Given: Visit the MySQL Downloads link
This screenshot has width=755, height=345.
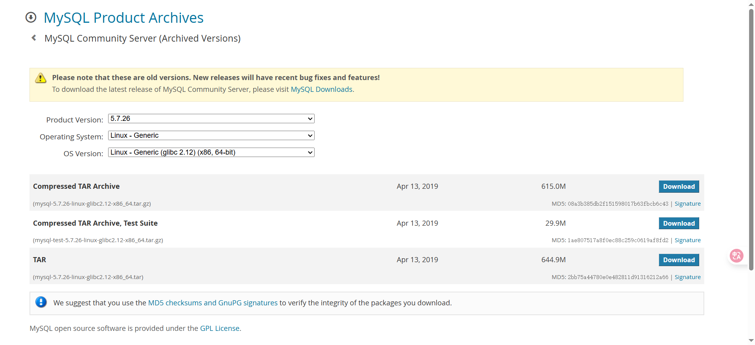Looking at the screenshot, I should [321, 89].
